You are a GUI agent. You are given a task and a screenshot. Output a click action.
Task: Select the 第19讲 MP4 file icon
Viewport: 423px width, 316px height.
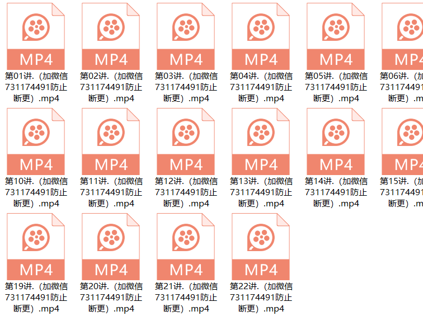click(x=36, y=247)
